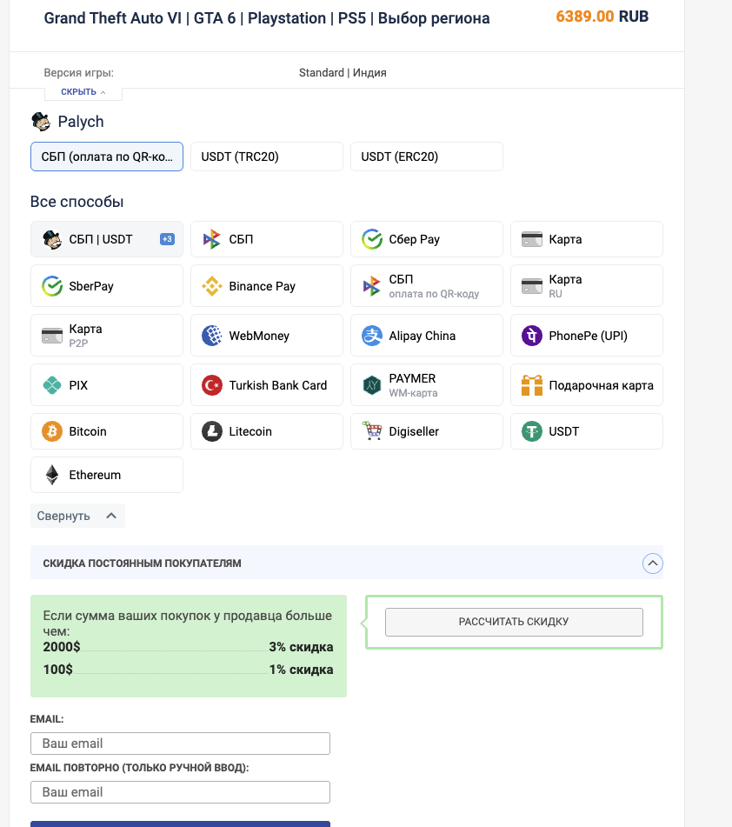732x827 pixels.
Task: Switch to the USDT (ERC20) tab
Action: coord(427,157)
